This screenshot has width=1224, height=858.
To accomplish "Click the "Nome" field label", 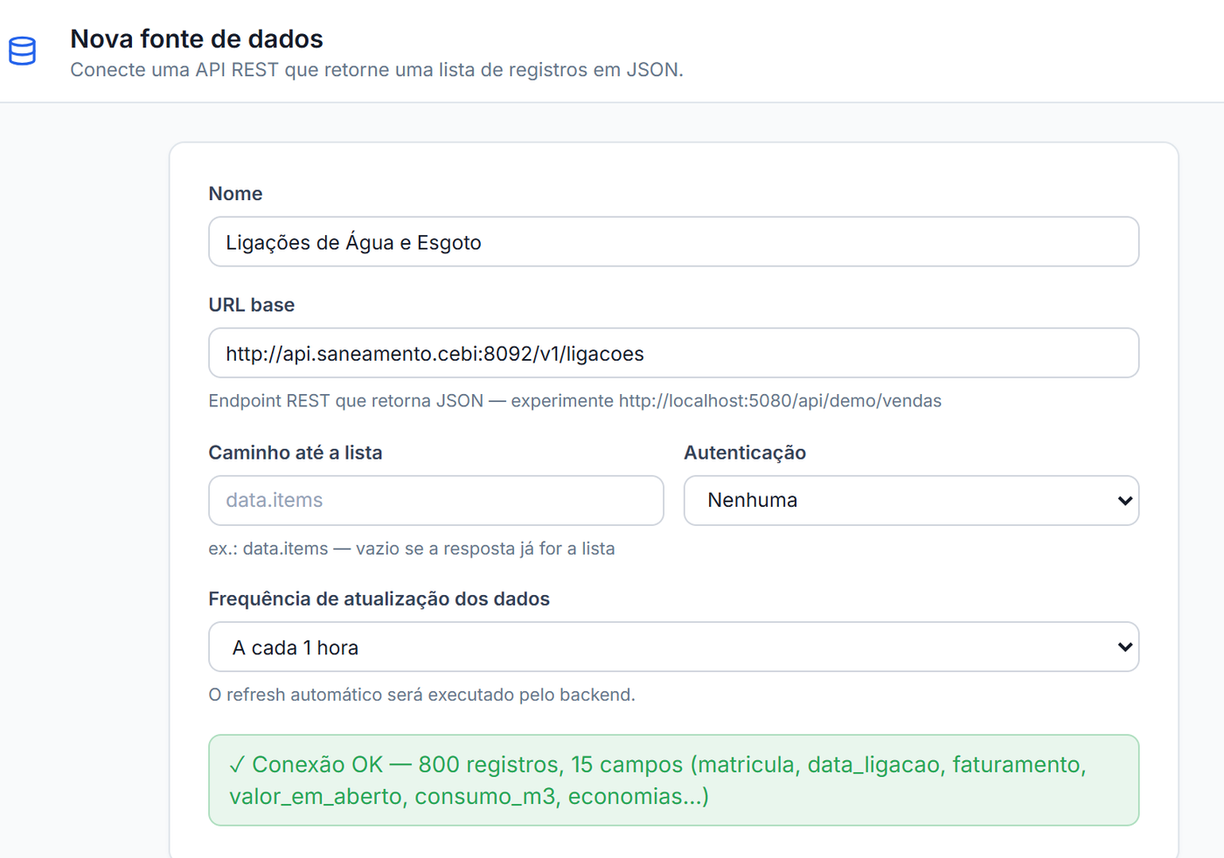I will [235, 194].
